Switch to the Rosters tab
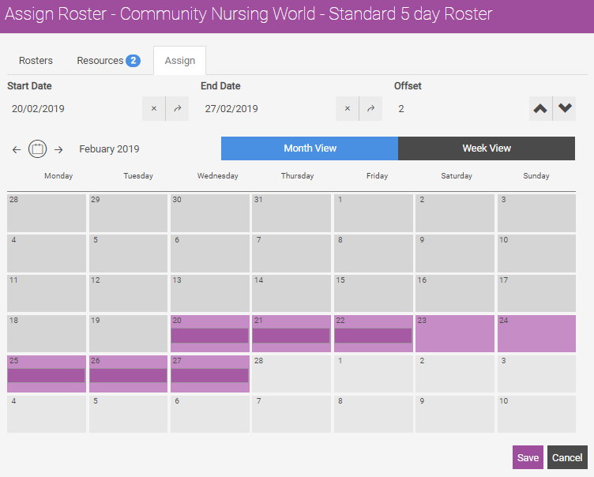594x477 pixels. (x=36, y=61)
